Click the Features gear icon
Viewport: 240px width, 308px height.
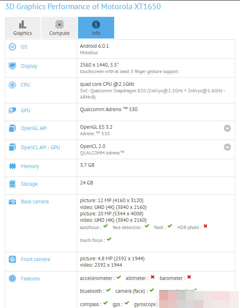[x=12, y=278]
